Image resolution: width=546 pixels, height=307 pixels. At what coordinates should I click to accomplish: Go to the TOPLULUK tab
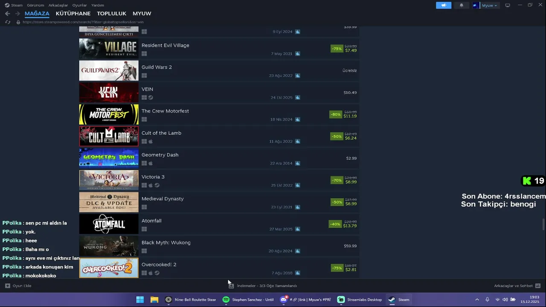[x=111, y=14]
